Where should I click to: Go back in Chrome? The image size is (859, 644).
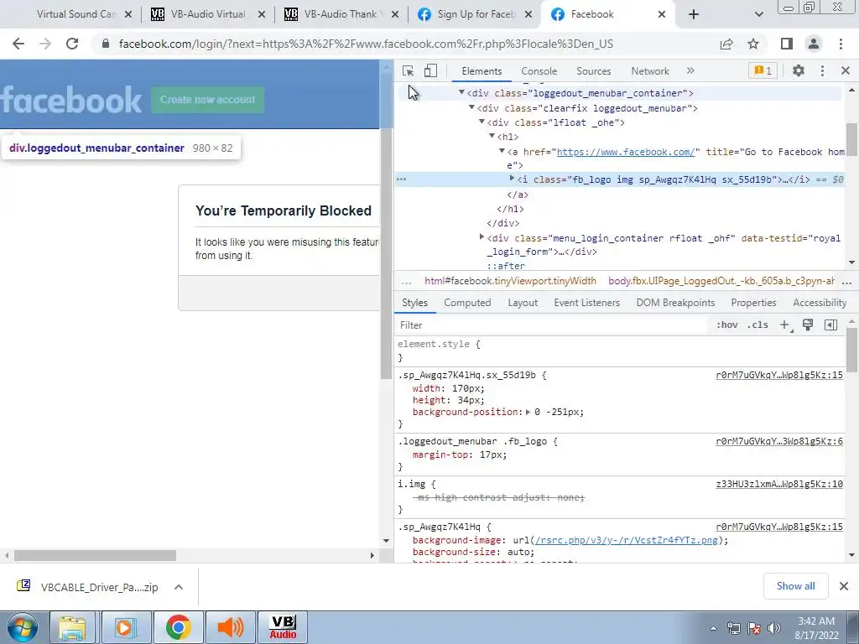point(18,44)
